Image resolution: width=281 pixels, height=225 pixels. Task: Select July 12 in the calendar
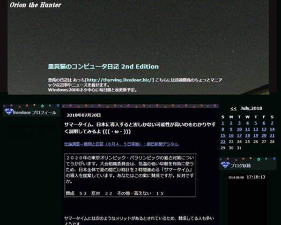(256, 129)
